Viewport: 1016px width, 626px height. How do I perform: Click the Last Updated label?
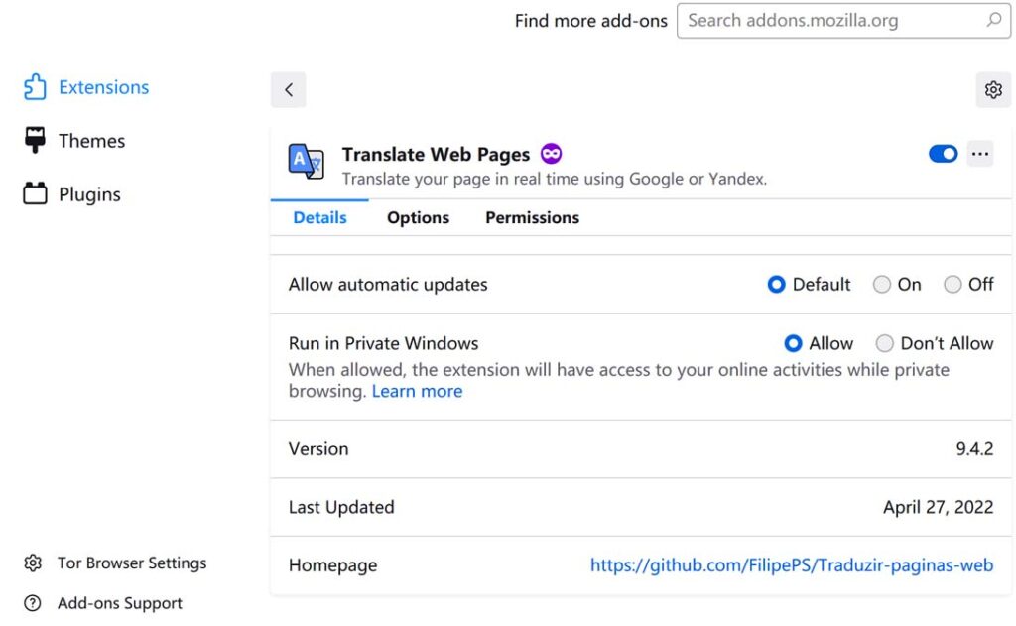(341, 507)
